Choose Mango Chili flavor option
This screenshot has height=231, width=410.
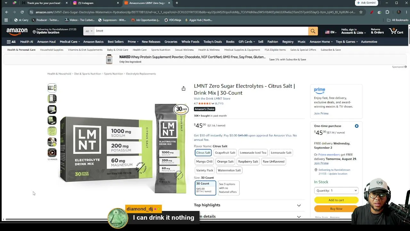tap(204, 161)
